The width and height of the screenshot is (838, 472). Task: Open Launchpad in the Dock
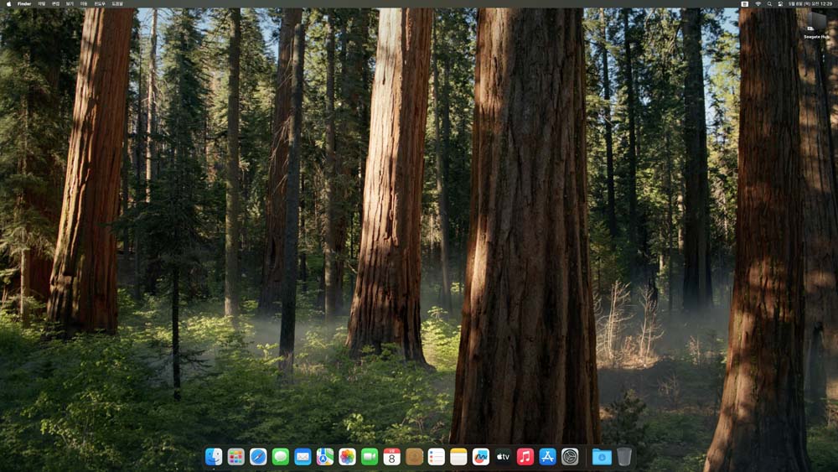(x=235, y=457)
